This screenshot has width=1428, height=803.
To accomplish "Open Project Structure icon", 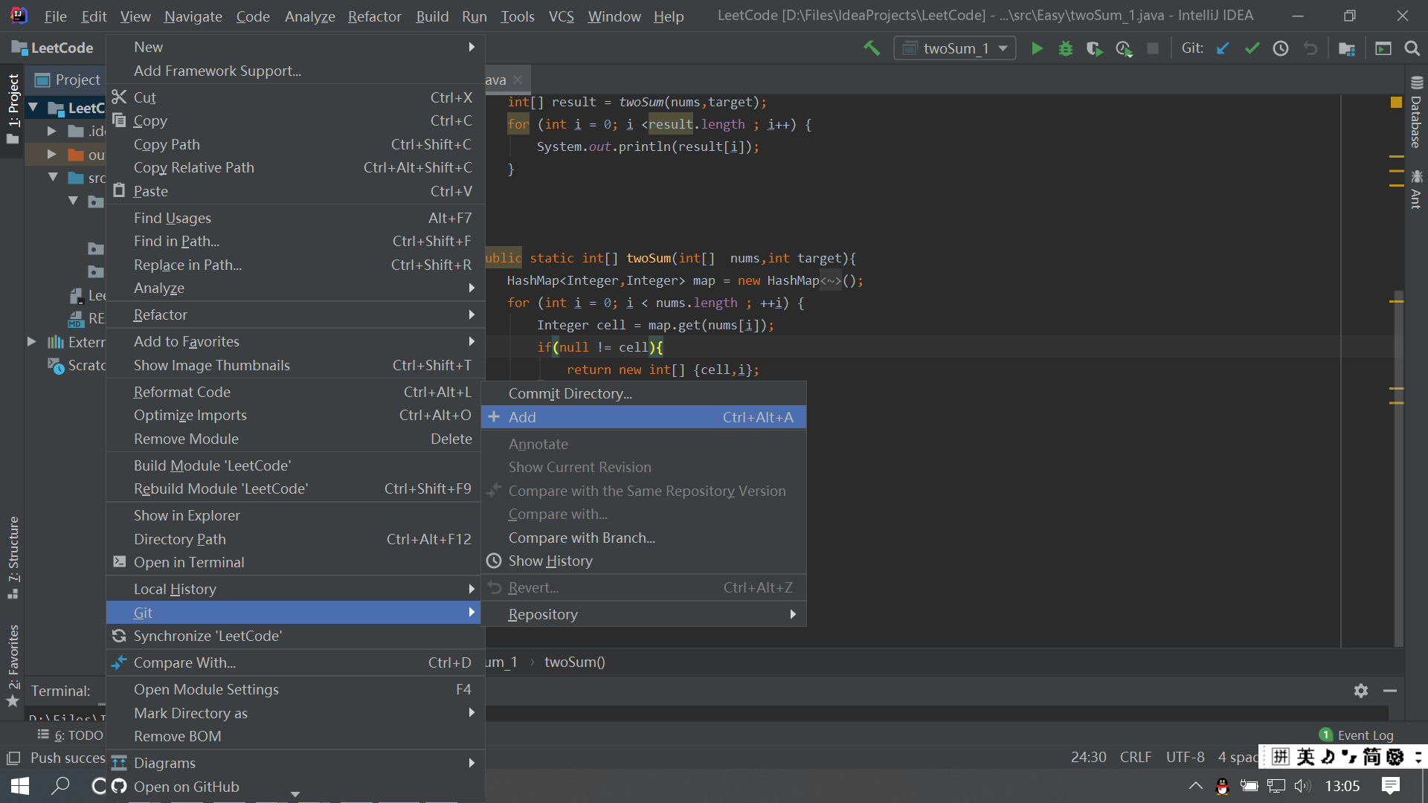I will pyautogui.click(x=1347, y=48).
